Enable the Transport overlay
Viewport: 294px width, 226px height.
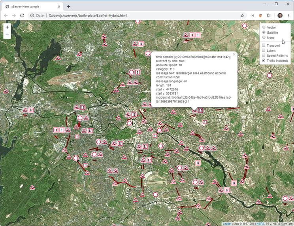pyautogui.click(x=264, y=46)
